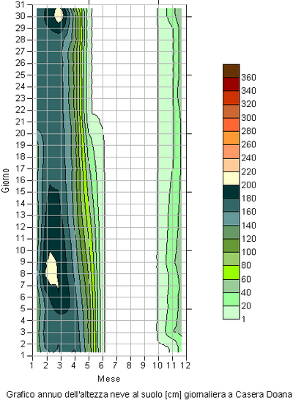The width and height of the screenshot is (293, 400).
Task: Click the legend swatch between 120 and 140
Action: pyautogui.click(x=231, y=232)
